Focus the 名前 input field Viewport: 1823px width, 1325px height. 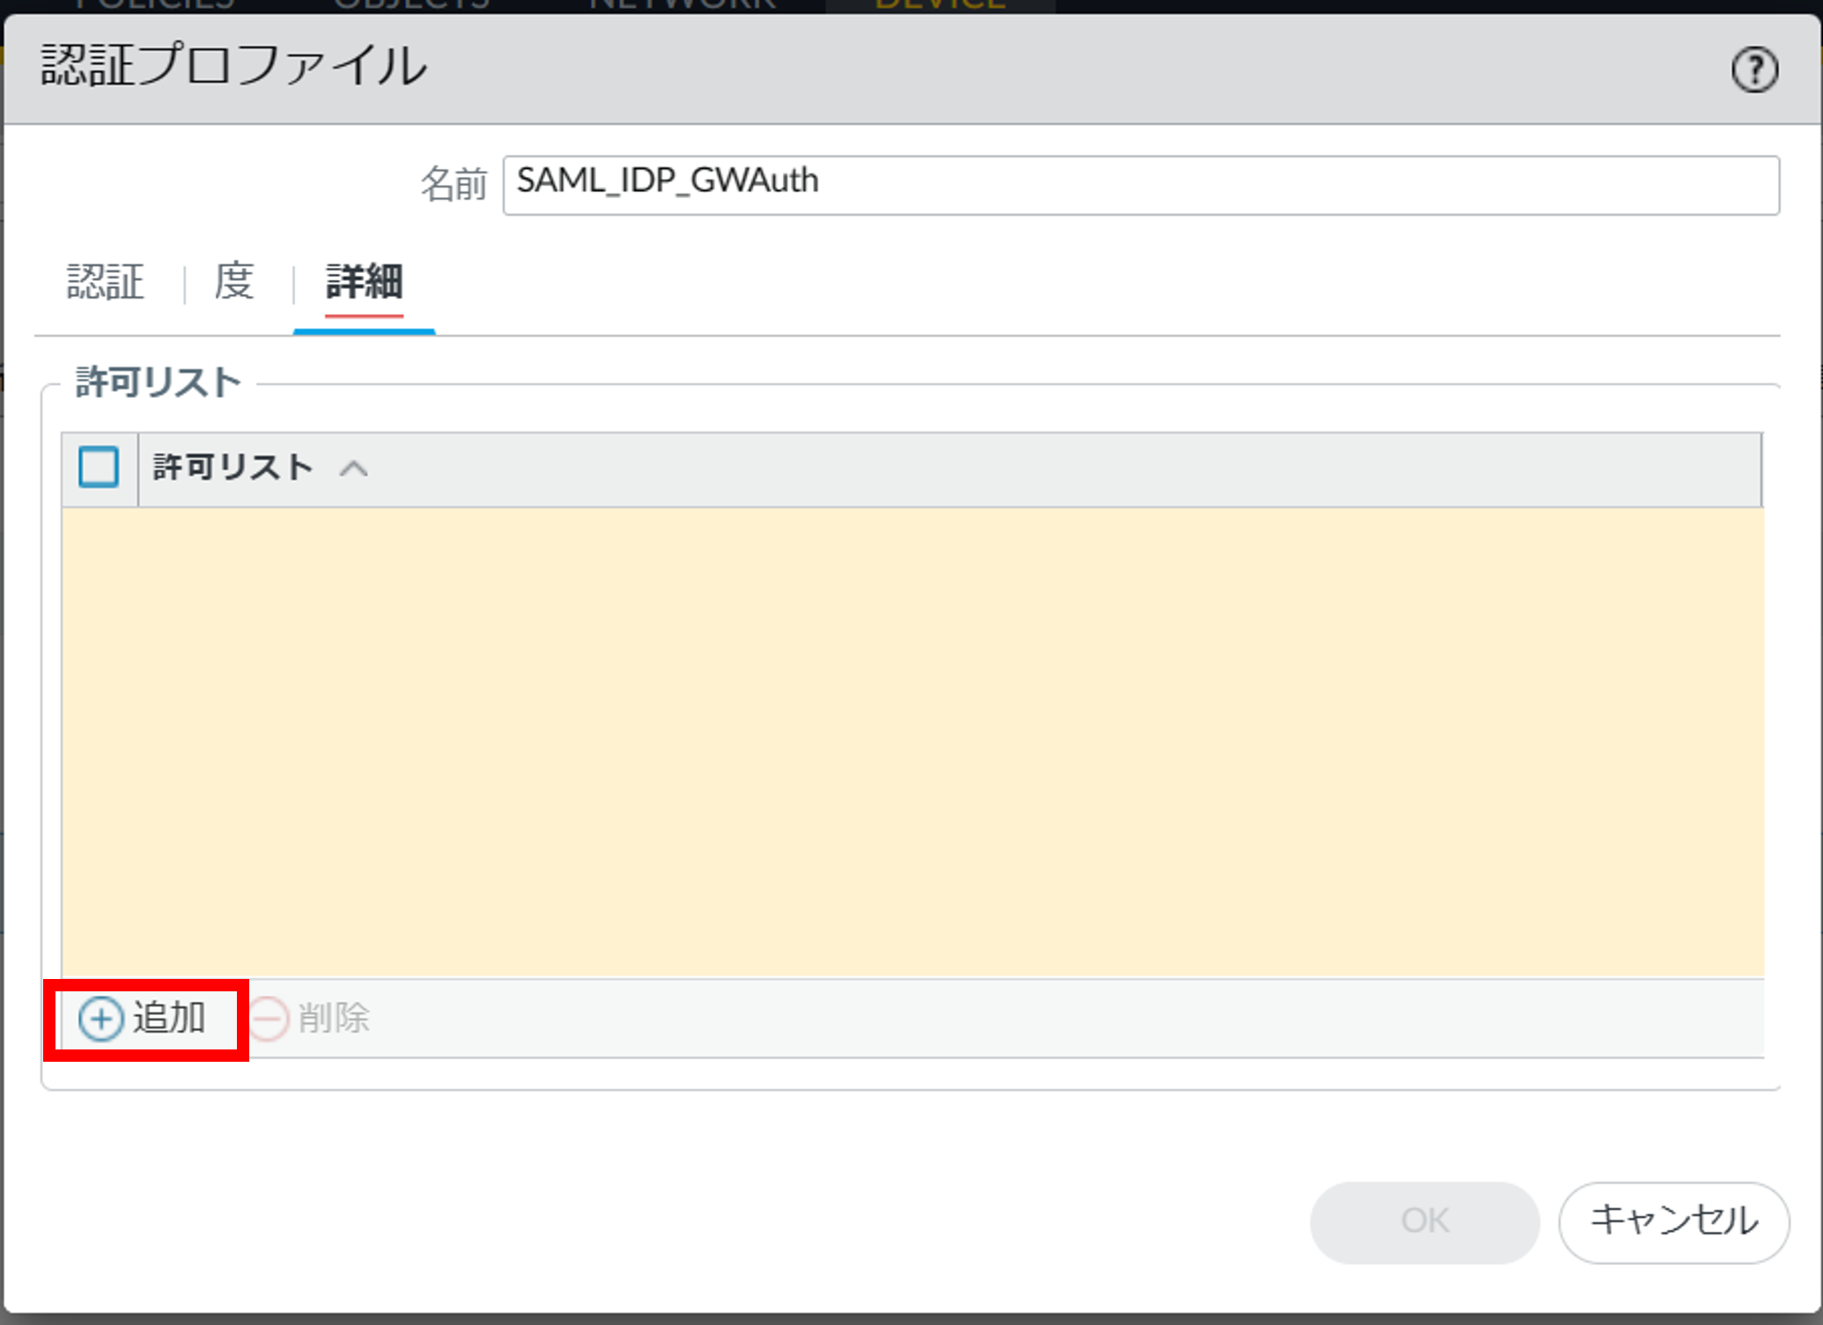[x=1140, y=185]
